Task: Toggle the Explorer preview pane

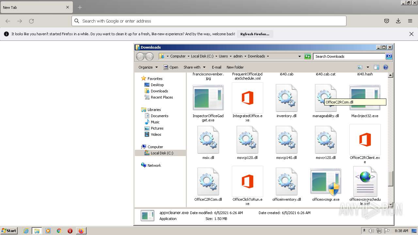Action: click(x=376, y=67)
